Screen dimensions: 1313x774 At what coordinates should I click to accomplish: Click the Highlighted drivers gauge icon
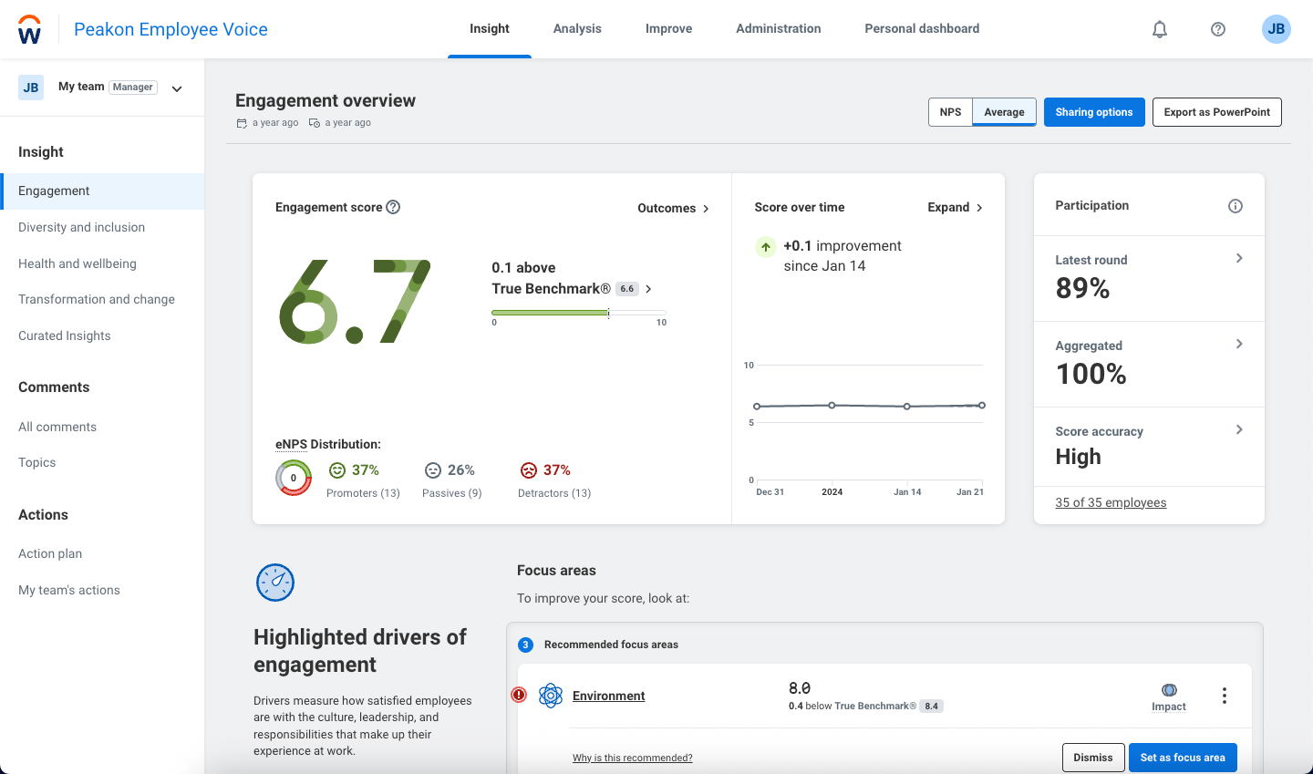[x=275, y=582]
